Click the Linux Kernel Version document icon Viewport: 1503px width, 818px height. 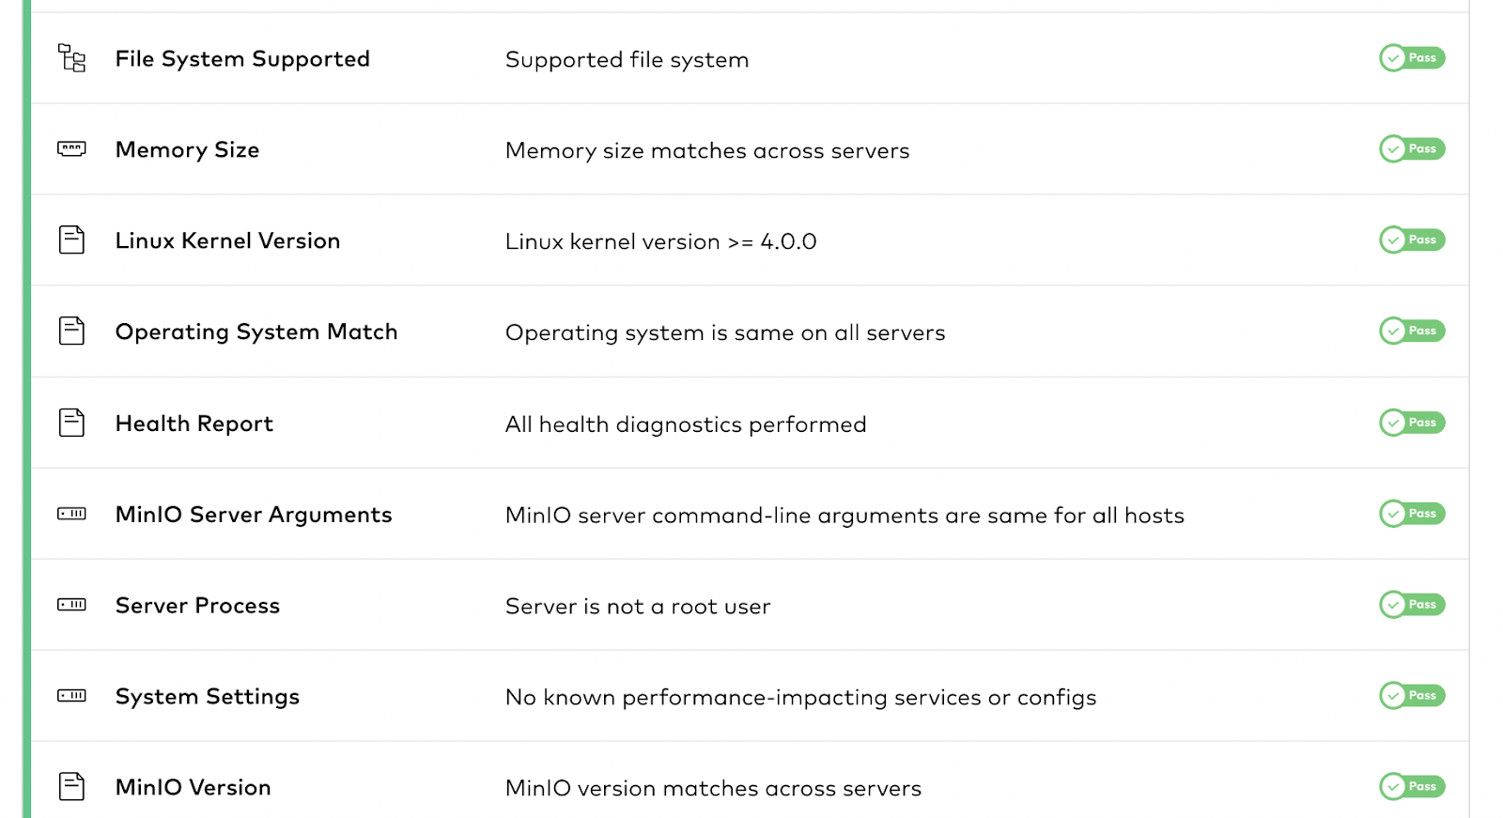tap(71, 239)
